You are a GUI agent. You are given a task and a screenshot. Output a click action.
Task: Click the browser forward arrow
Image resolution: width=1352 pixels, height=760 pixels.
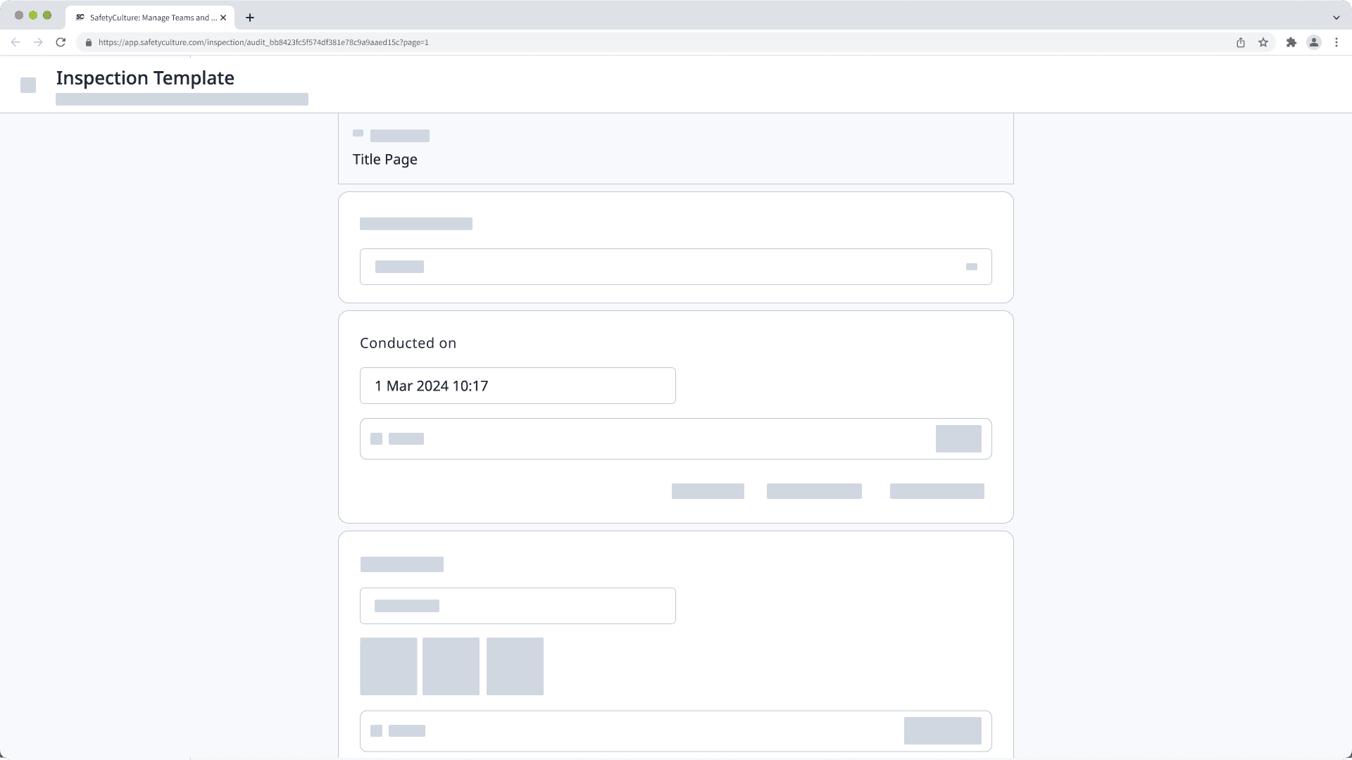38,42
